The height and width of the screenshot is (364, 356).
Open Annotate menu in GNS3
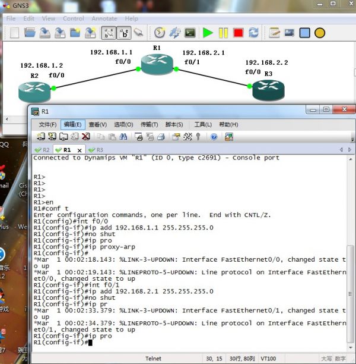[104, 18]
